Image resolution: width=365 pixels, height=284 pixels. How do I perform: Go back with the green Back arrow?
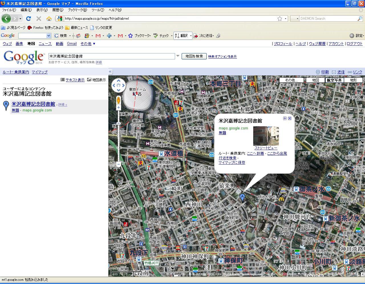click(x=6, y=19)
